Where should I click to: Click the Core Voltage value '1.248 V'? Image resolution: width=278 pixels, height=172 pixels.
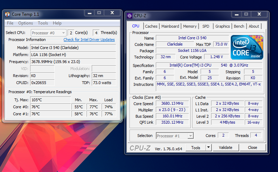pyautogui.click(x=216, y=57)
